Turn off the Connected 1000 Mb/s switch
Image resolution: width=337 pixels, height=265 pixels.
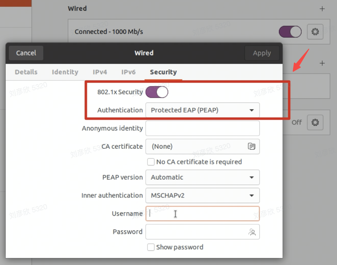click(290, 32)
